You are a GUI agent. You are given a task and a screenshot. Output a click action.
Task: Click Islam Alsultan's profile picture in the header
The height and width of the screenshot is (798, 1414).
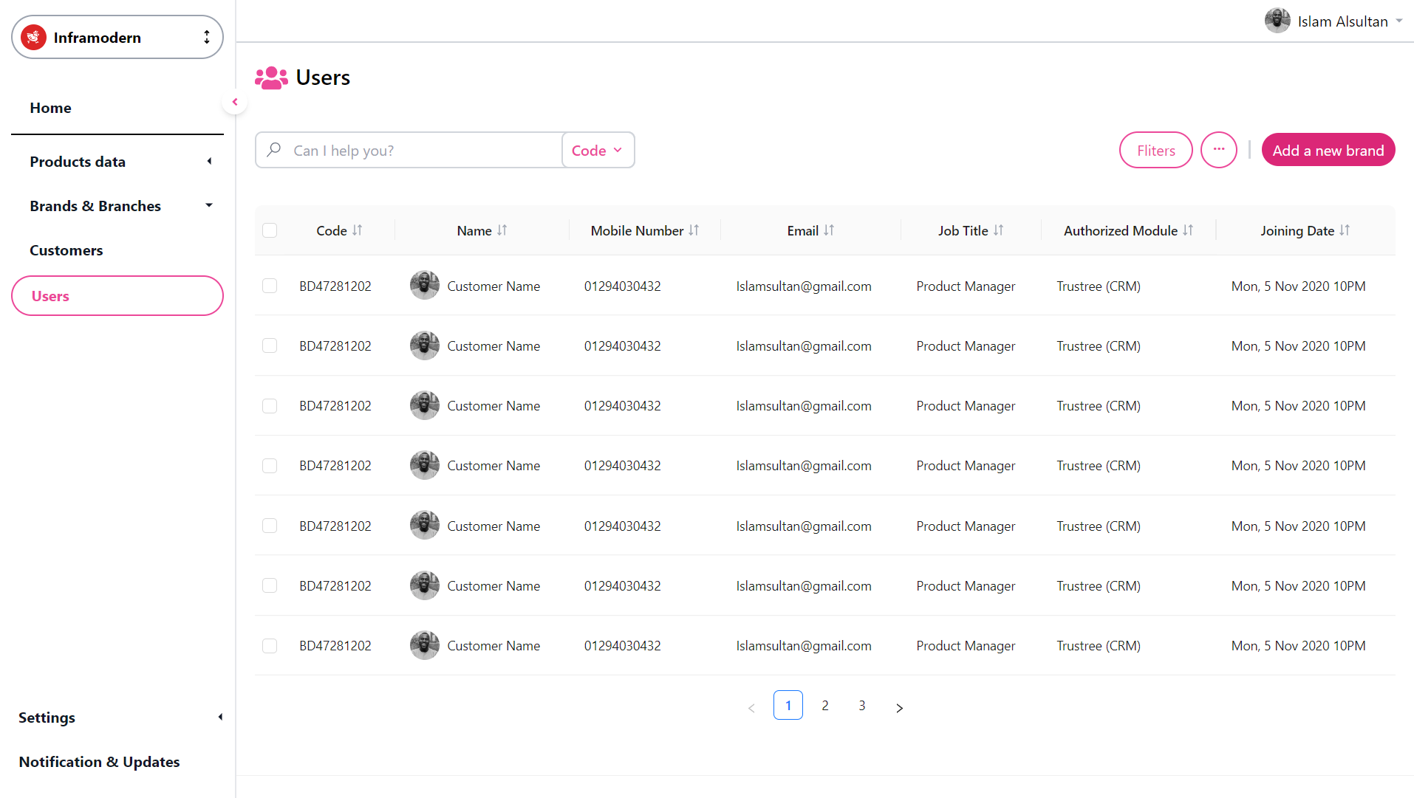tap(1277, 21)
